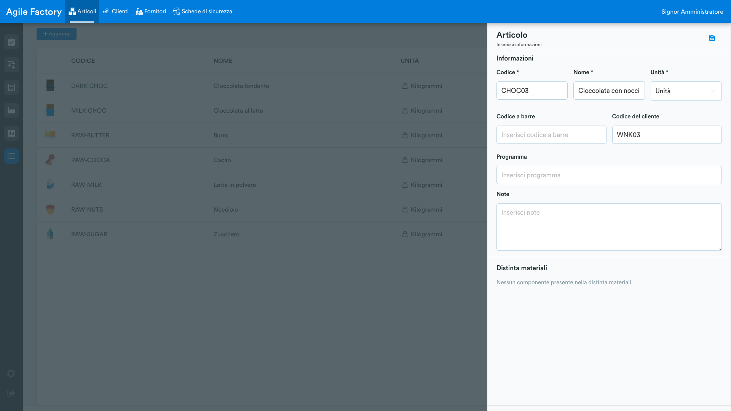
Task: Click RAW-SUGAR product thumbnail
Action: click(x=50, y=234)
